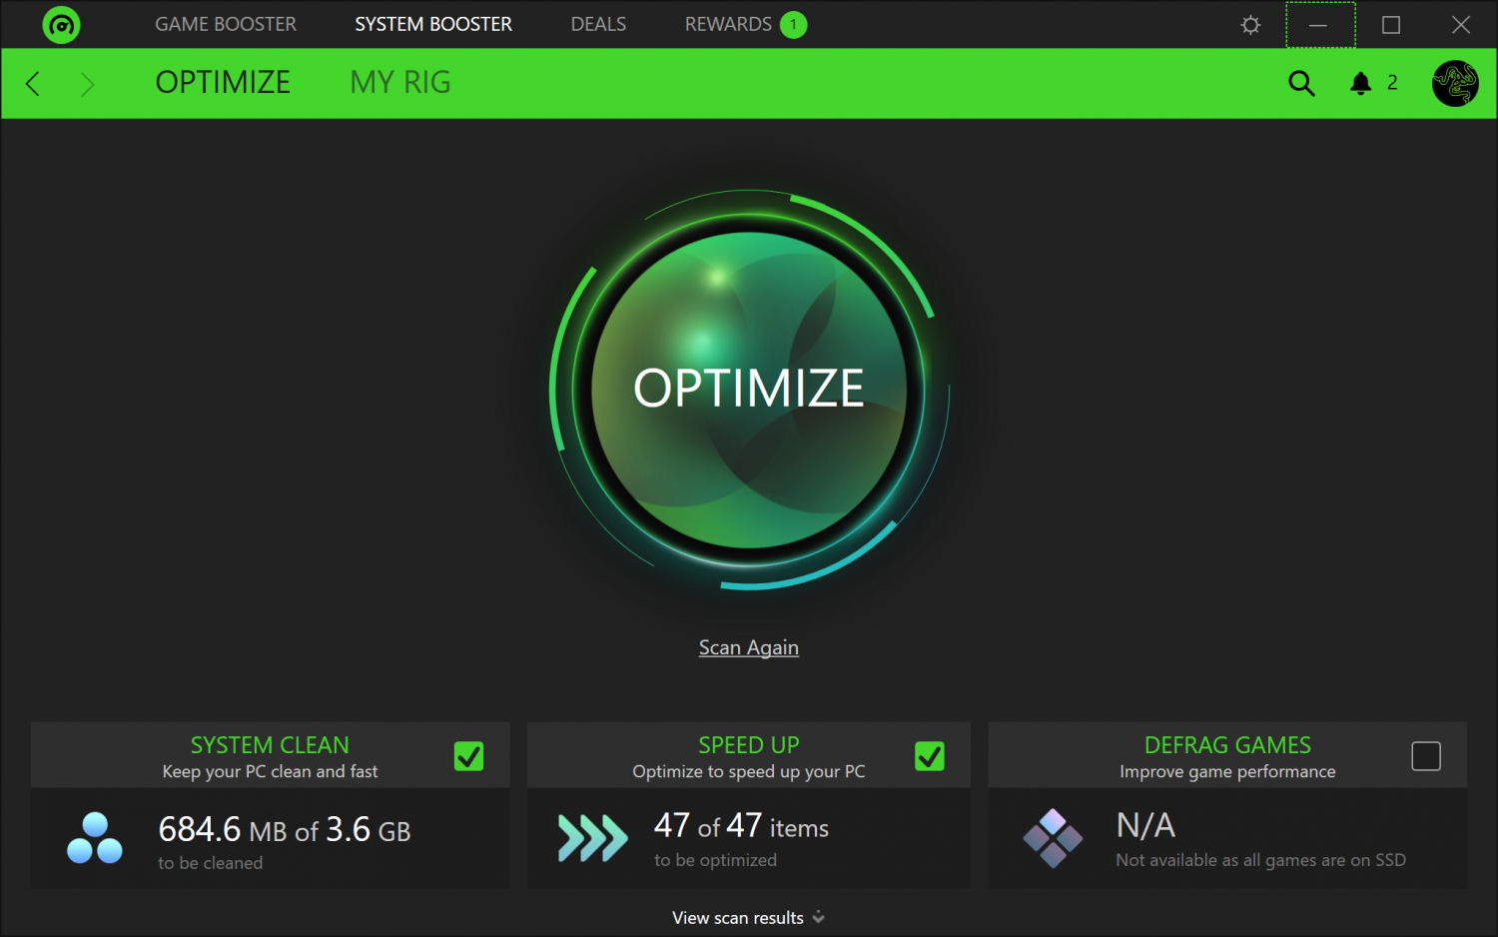Click 'Not available as all games are on SSD'
The width and height of the screenshot is (1498, 937).
1260,860
